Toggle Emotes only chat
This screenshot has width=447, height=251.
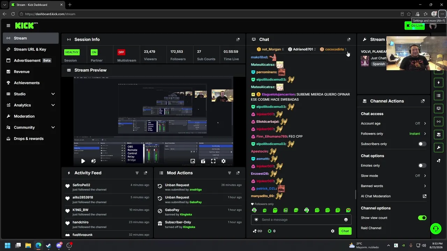tap(422, 166)
